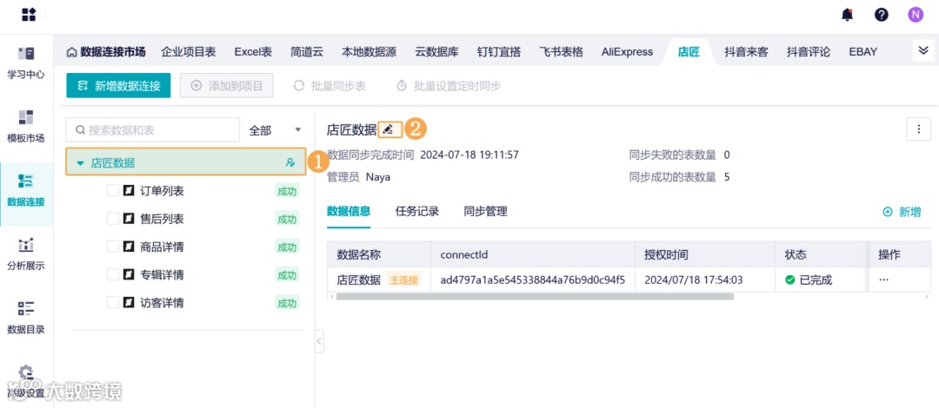The height and width of the screenshot is (408, 939).
Task: Click the 订单列表 table icon
Action: [x=128, y=191]
